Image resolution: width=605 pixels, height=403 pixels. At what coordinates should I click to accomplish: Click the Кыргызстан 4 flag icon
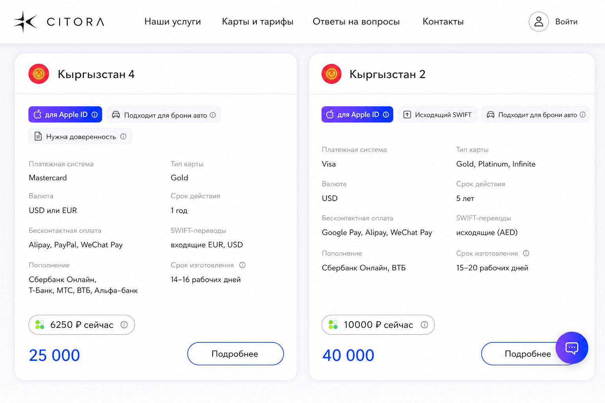coord(39,74)
